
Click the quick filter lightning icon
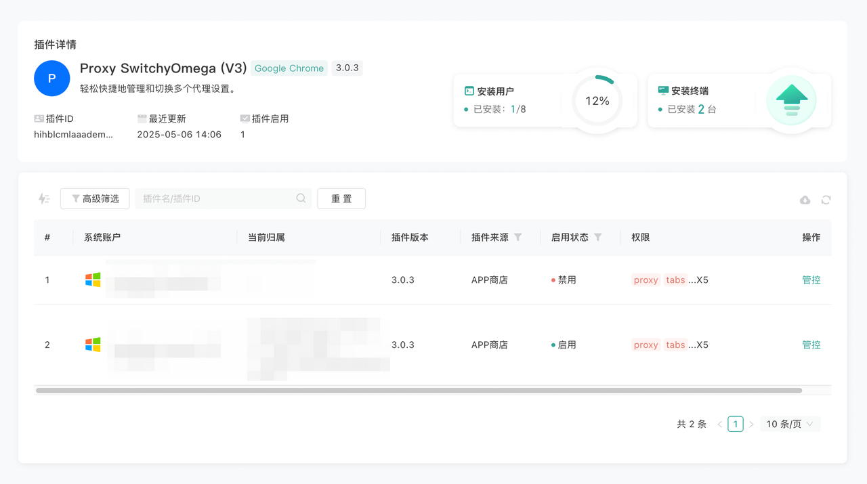[x=44, y=198]
